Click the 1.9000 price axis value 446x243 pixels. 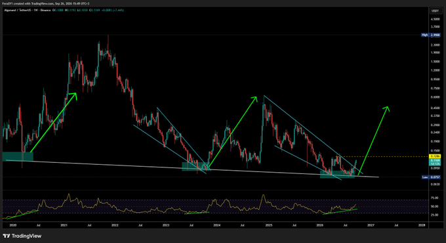(x=436, y=53)
